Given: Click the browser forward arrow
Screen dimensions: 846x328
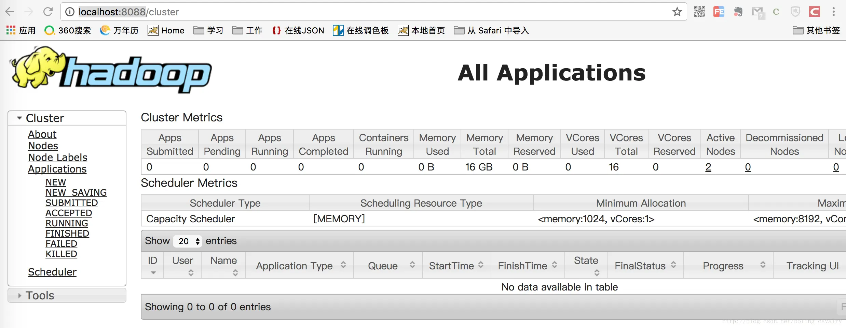Looking at the screenshot, I should [x=29, y=12].
